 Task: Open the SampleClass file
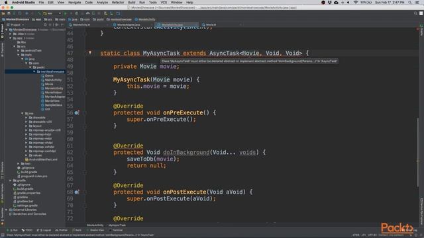[53, 105]
